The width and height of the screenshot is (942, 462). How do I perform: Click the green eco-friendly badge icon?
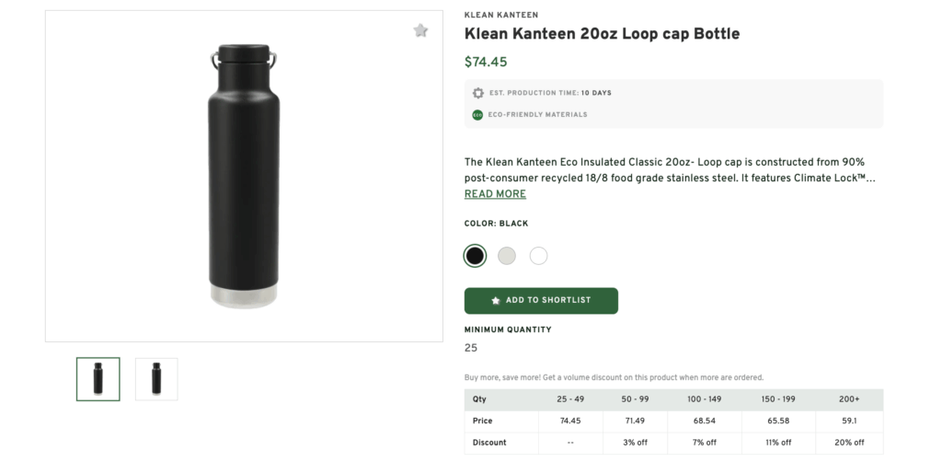477,115
